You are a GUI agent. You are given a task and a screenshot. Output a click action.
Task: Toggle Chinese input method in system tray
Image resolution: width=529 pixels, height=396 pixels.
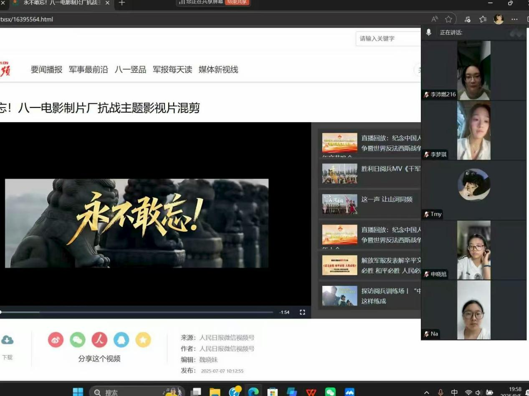tap(454, 392)
